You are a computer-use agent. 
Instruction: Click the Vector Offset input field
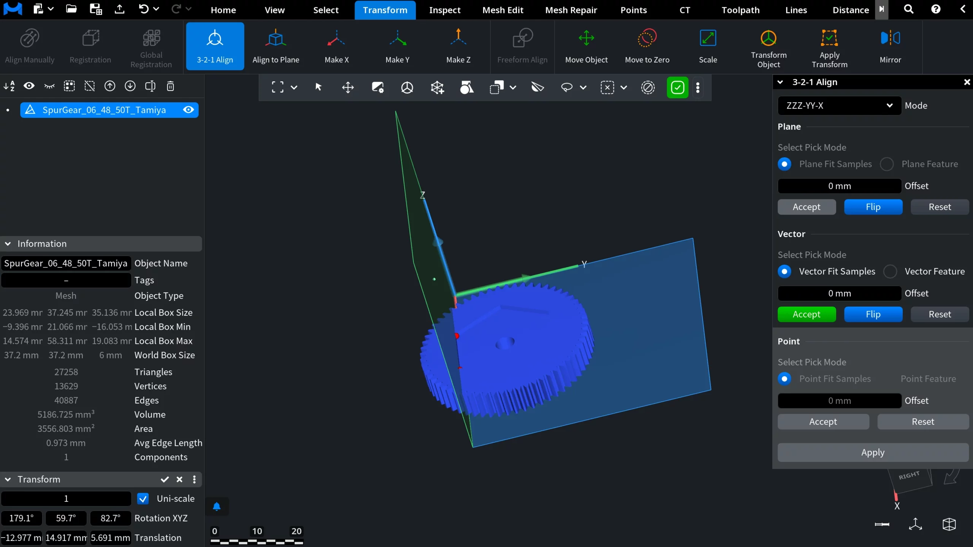click(839, 293)
